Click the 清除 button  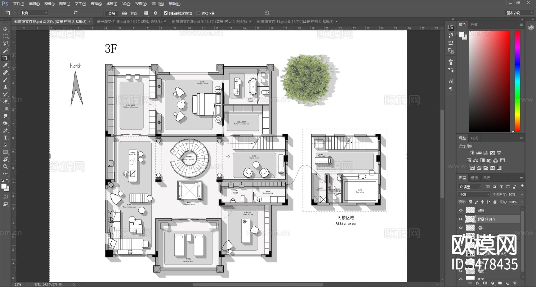(112, 13)
